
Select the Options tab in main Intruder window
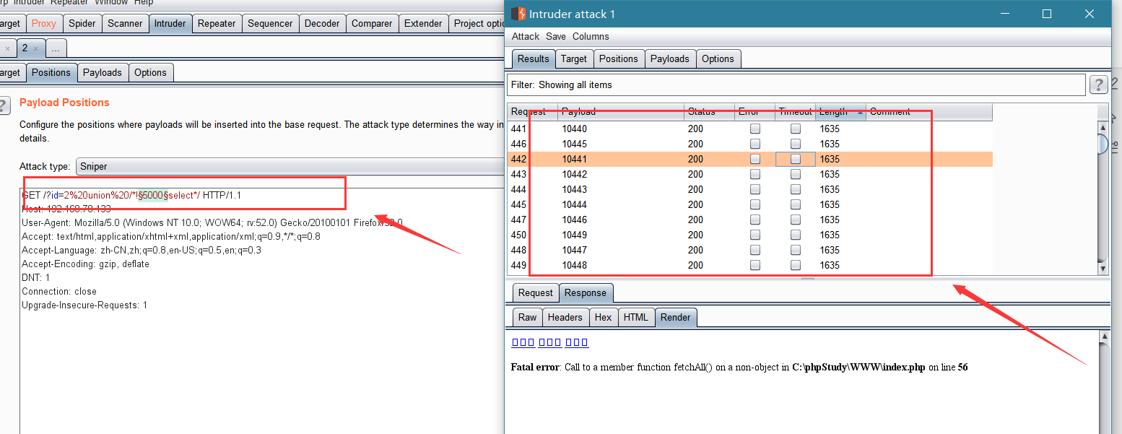pyautogui.click(x=150, y=72)
